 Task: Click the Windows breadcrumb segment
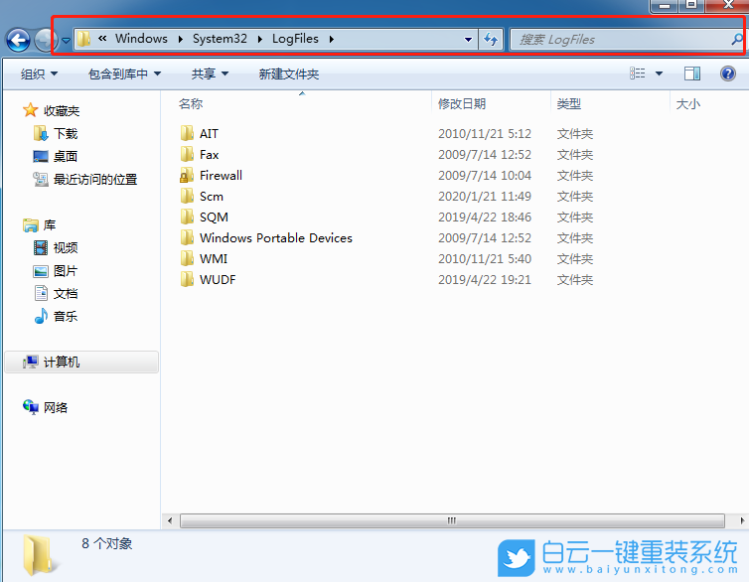click(141, 39)
